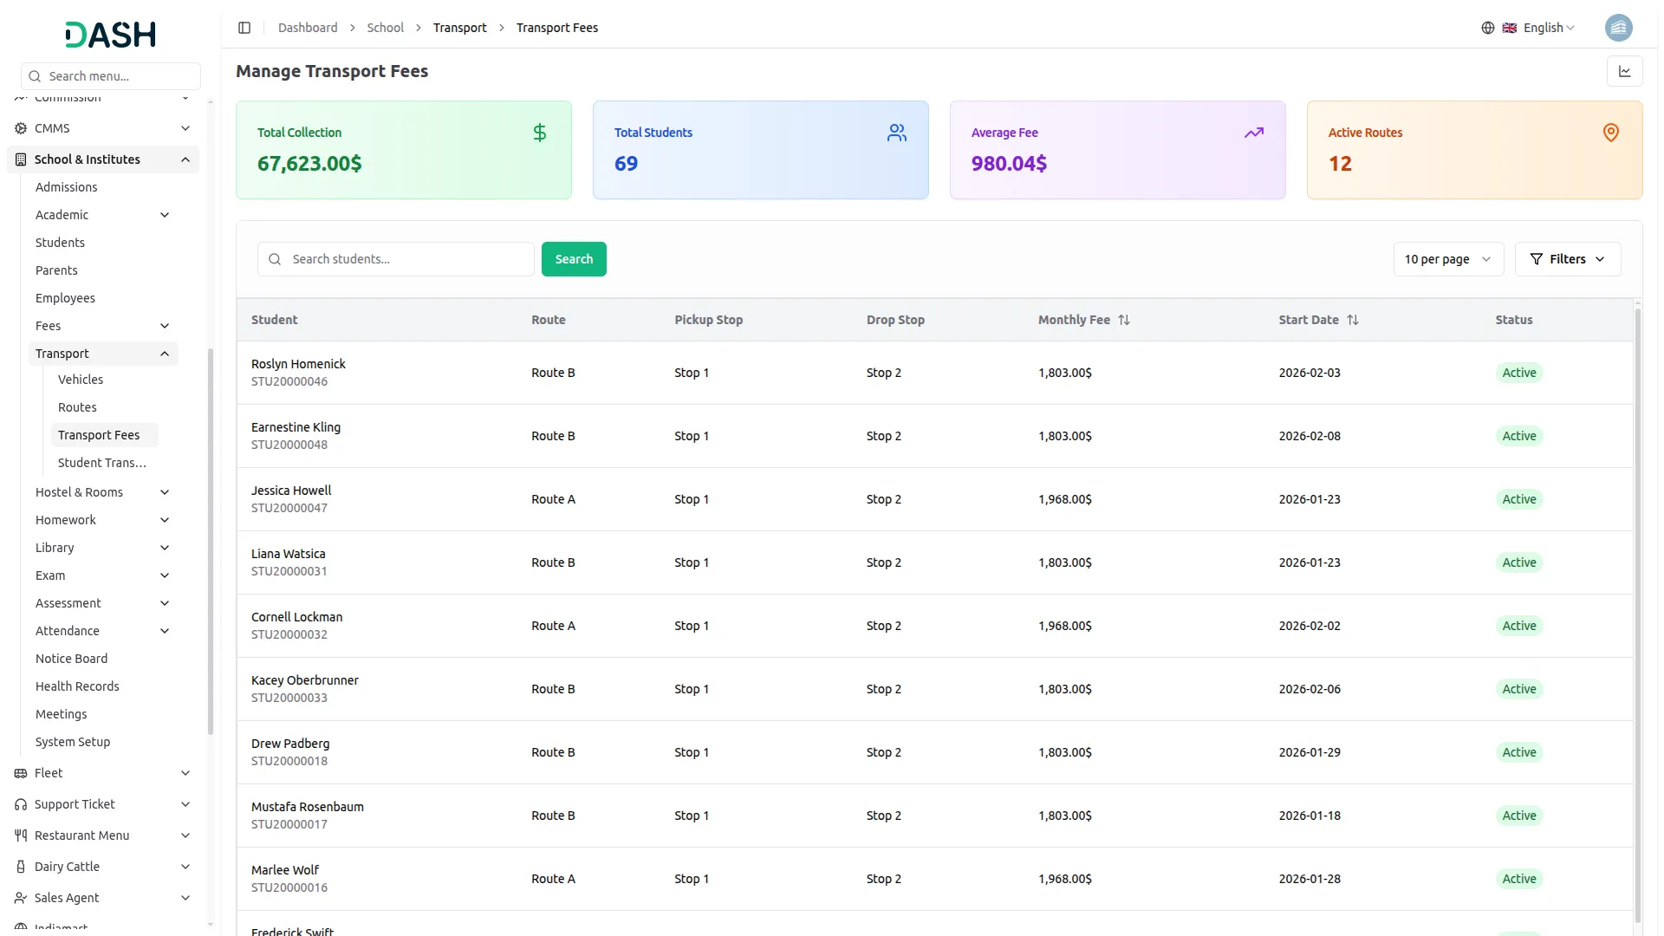Open the 10 per page dropdown
Image resolution: width=1664 pixels, height=936 pixels.
[x=1447, y=259]
